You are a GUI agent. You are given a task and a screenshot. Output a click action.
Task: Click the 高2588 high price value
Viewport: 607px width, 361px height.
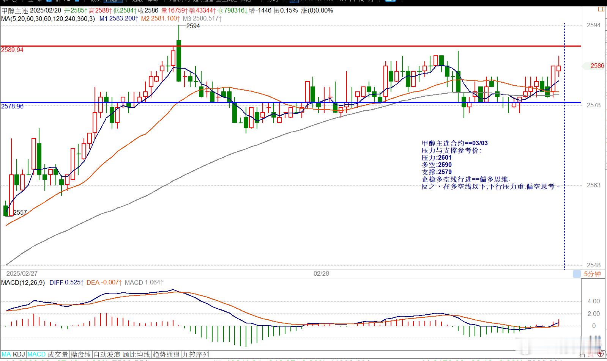[x=100, y=11]
